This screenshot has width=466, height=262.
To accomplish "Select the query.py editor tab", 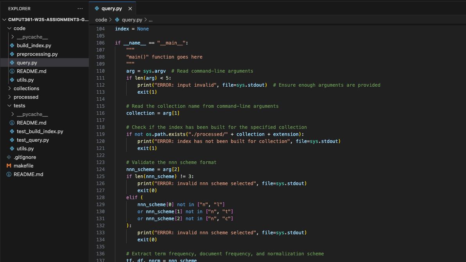I will [x=112, y=9].
